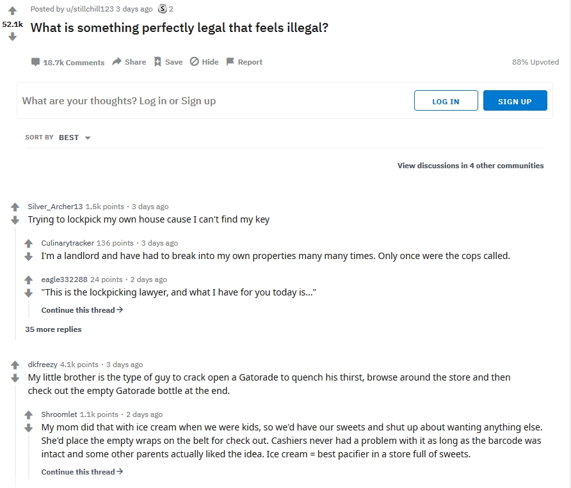This screenshot has height=488, width=571.
Task: Expand 35 more replies
Action: point(53,329)
